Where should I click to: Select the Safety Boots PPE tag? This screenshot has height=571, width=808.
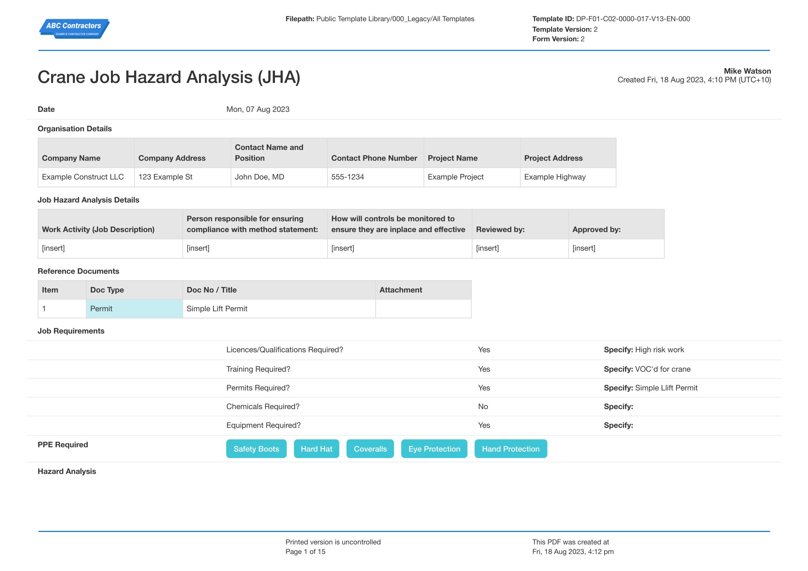(256, 449)
